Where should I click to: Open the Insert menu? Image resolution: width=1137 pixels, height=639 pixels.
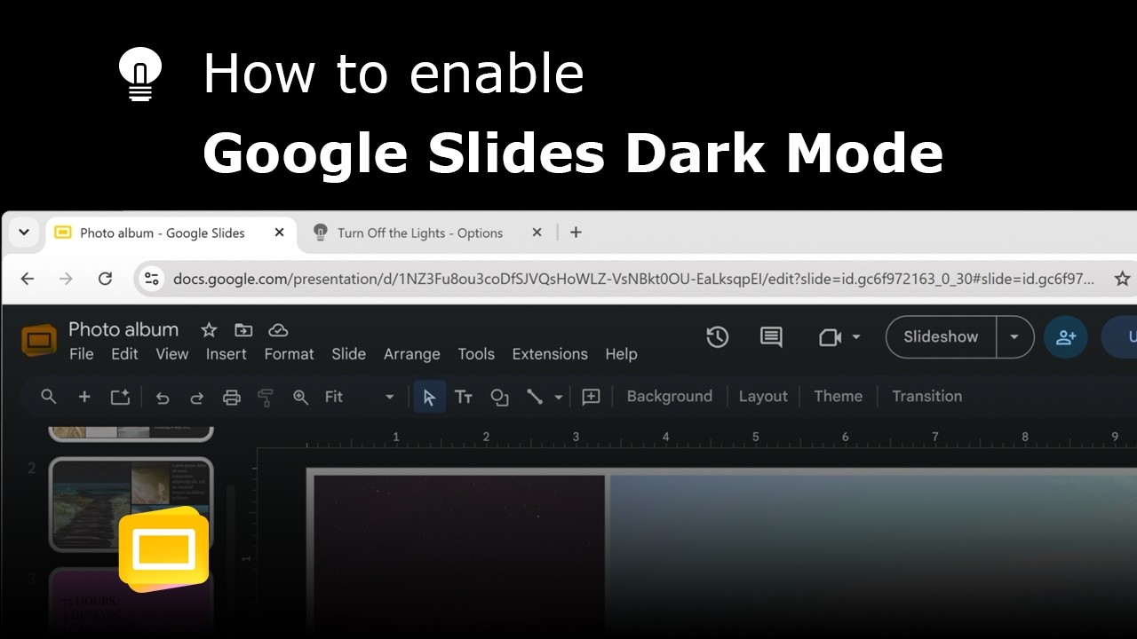[227, 354]
